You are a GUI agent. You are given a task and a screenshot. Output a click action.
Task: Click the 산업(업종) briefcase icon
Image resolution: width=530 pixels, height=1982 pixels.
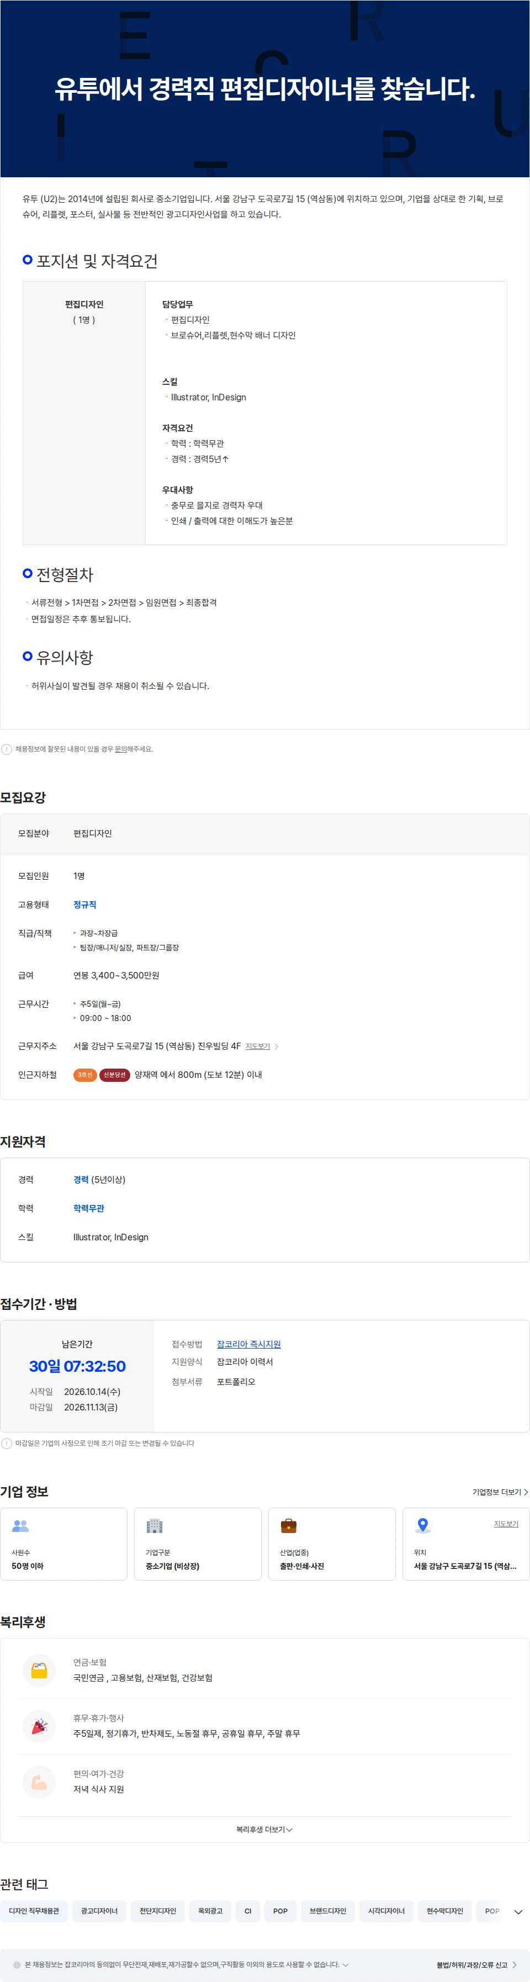coord(288,1526)
